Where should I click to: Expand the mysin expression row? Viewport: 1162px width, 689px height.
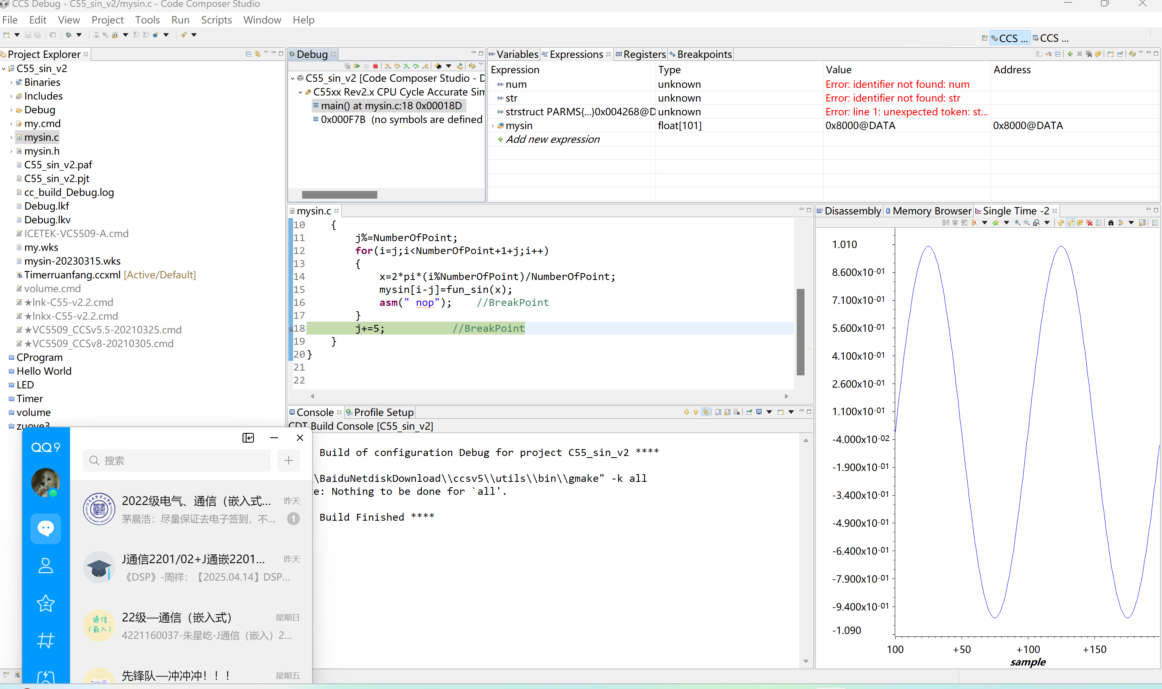click(492, 126)
